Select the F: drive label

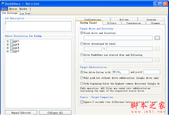coord(19,51)
